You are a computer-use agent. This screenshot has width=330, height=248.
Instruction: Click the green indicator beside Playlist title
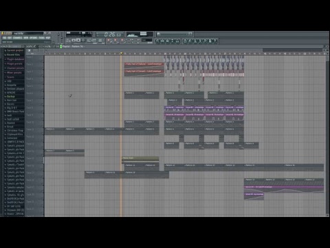(61, 46)
